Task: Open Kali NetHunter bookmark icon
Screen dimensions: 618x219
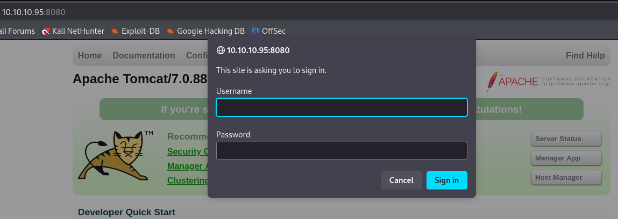Action: pos(46,31)
